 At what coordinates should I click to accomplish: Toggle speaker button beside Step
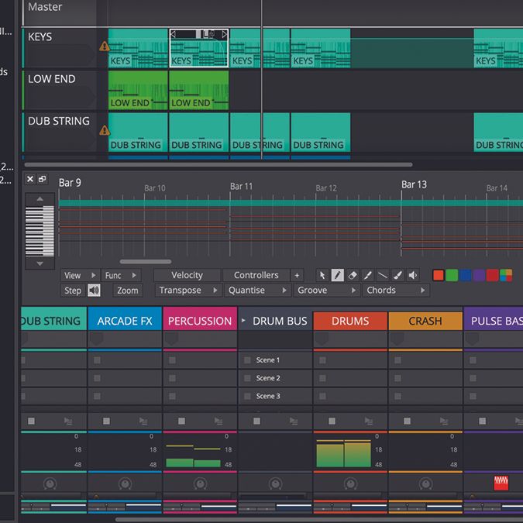pyautogui.click(x=94, y=291)
